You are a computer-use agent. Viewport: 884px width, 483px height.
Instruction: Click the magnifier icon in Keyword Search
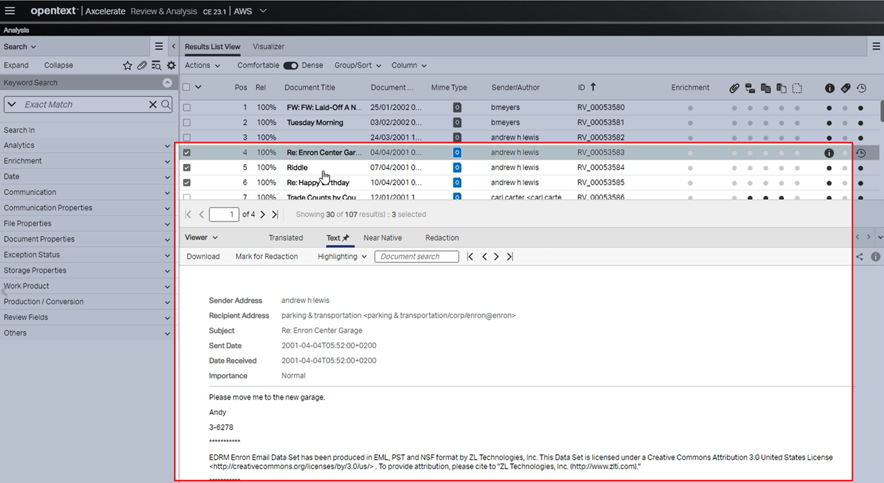click(166, 105)
